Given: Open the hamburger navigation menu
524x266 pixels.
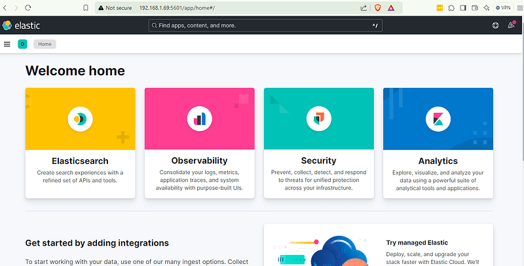Looking at the screenshot, I should [7, 44].
